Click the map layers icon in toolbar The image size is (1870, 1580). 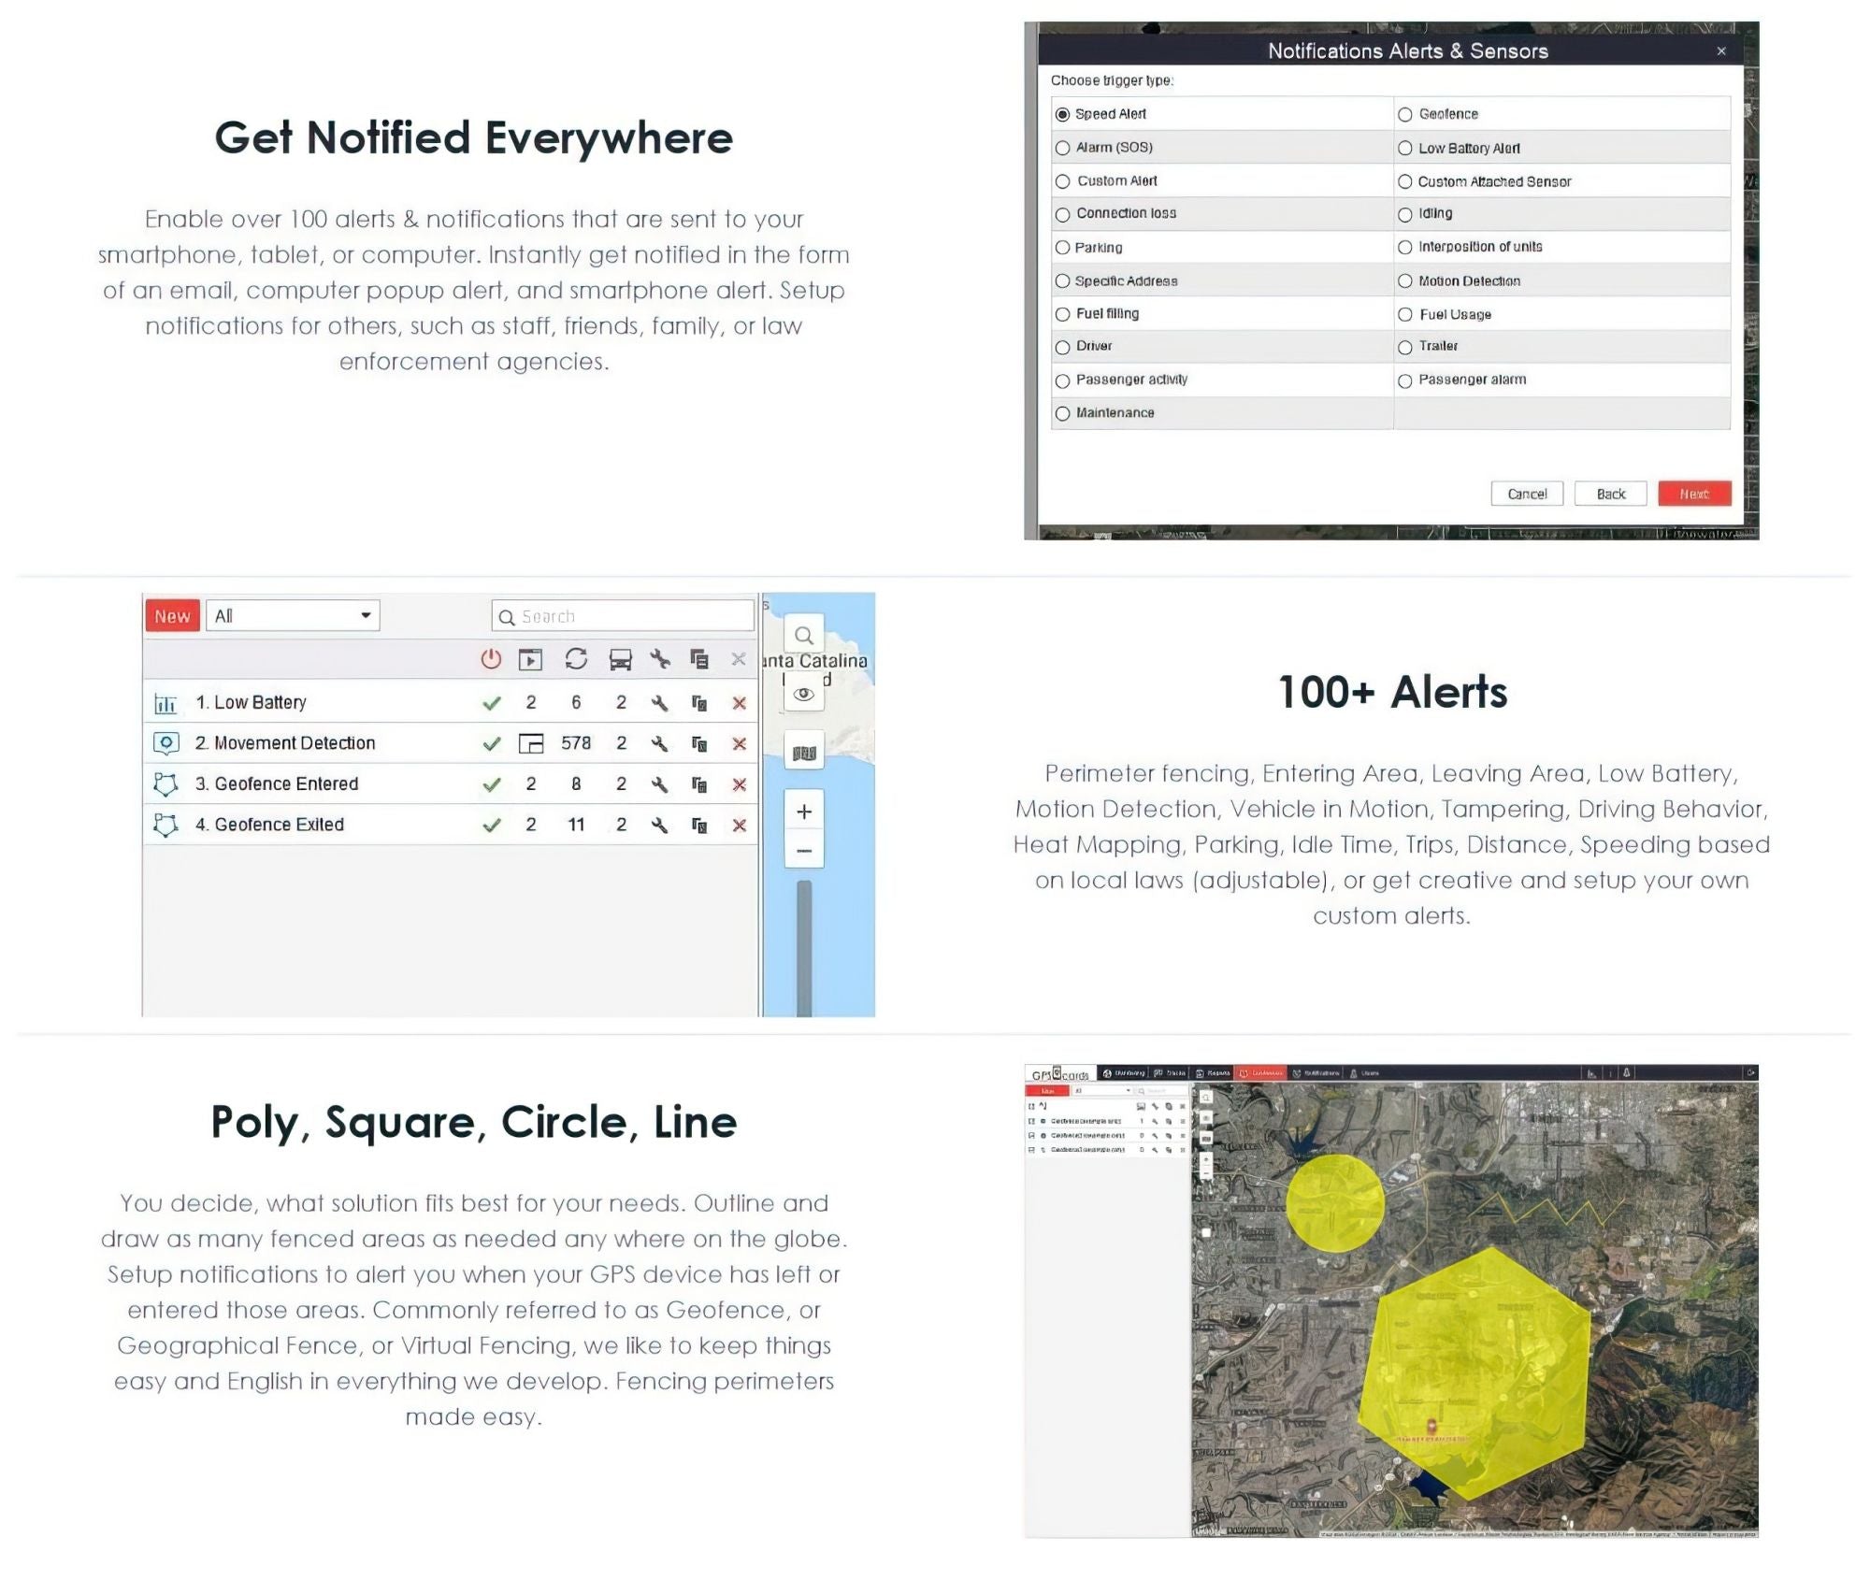tap(802, 753)
